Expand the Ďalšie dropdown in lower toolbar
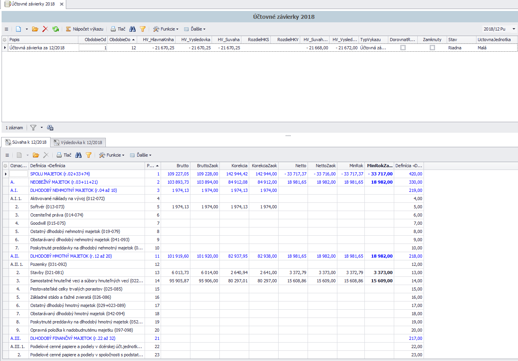This screenshot has width=518, height=361. coord(141,155)
